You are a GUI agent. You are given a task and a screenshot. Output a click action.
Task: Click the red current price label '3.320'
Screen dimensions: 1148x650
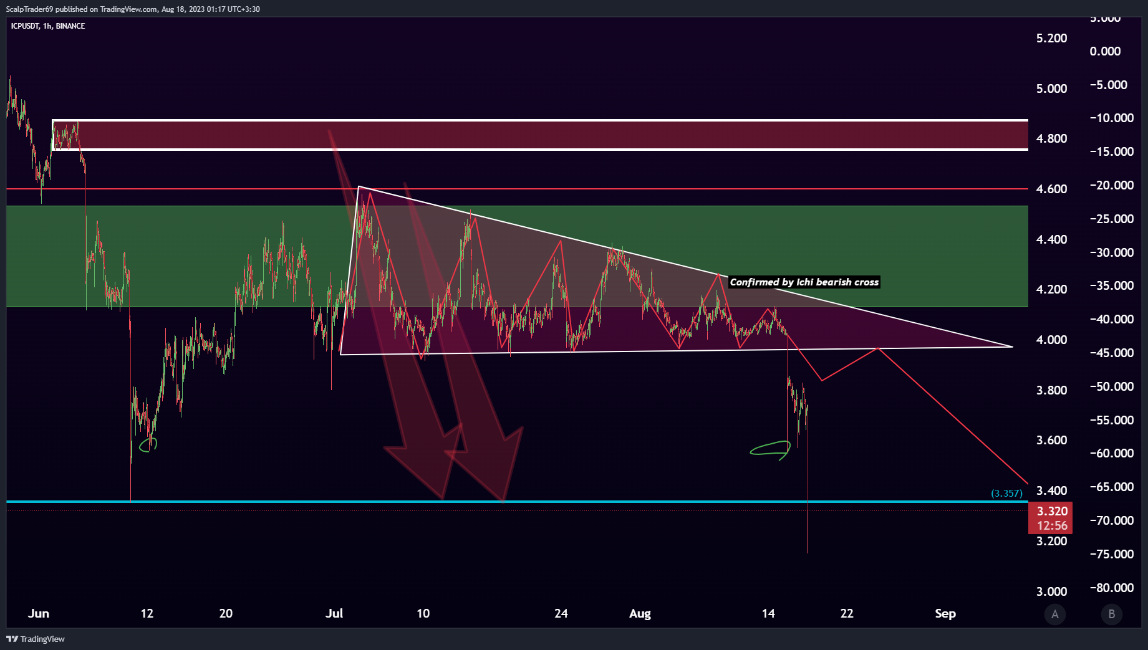click(x=1052, y=511)
